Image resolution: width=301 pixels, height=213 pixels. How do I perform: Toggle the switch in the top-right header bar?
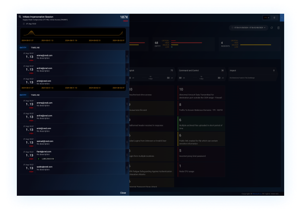point(266,17)
